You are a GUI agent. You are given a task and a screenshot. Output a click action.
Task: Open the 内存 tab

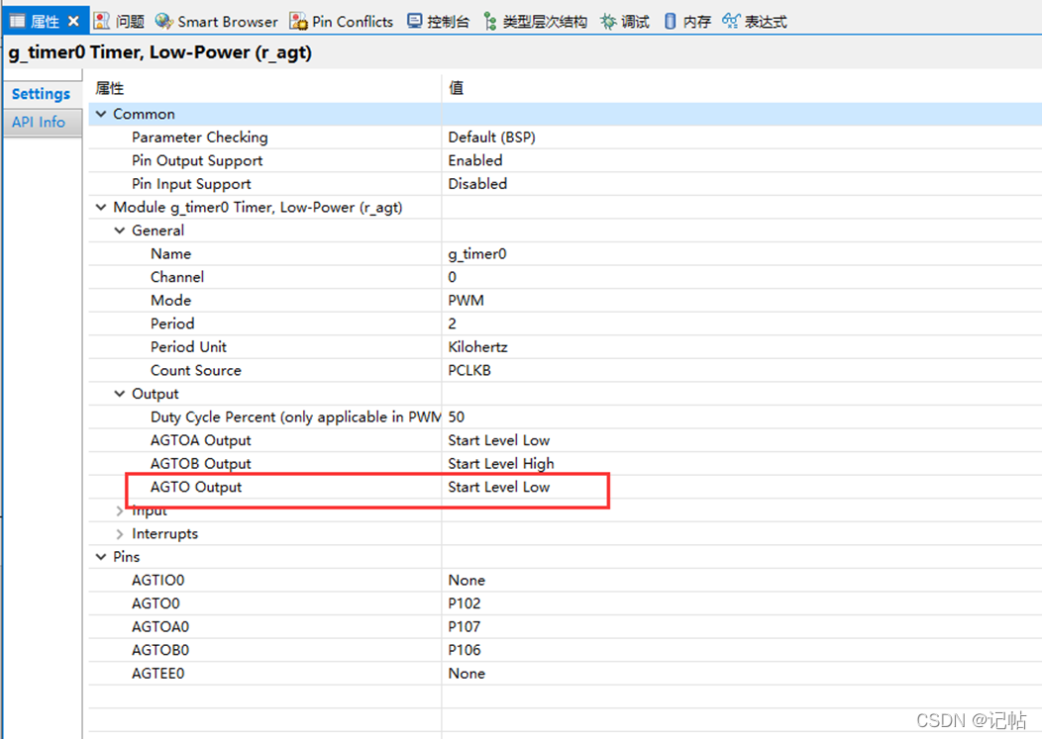[696, 21]
